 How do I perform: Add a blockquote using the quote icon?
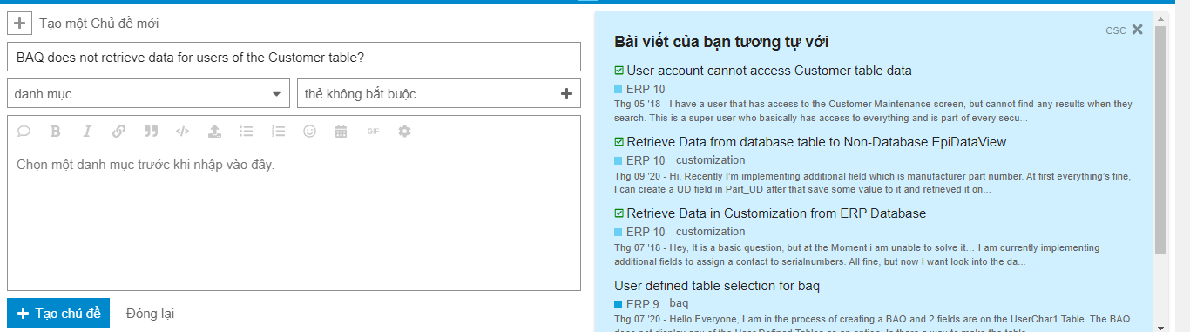151,132
